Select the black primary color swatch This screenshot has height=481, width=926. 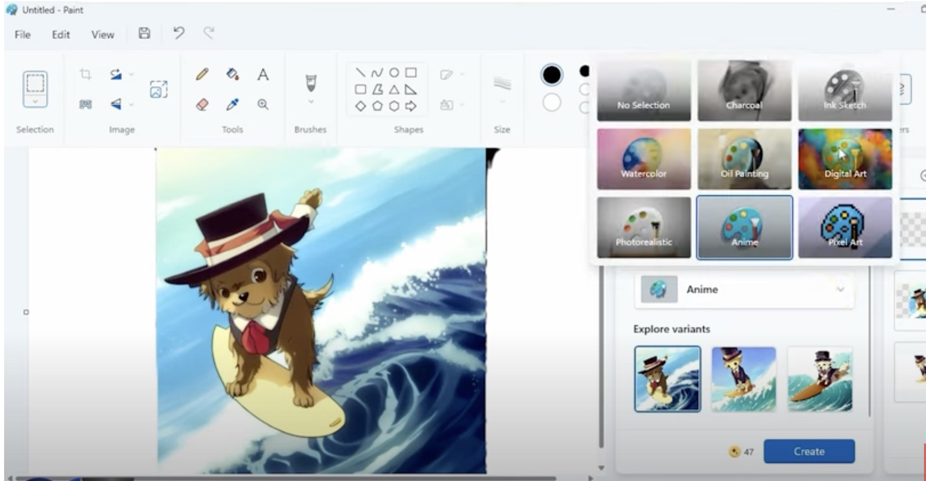(x=552, y=75)
